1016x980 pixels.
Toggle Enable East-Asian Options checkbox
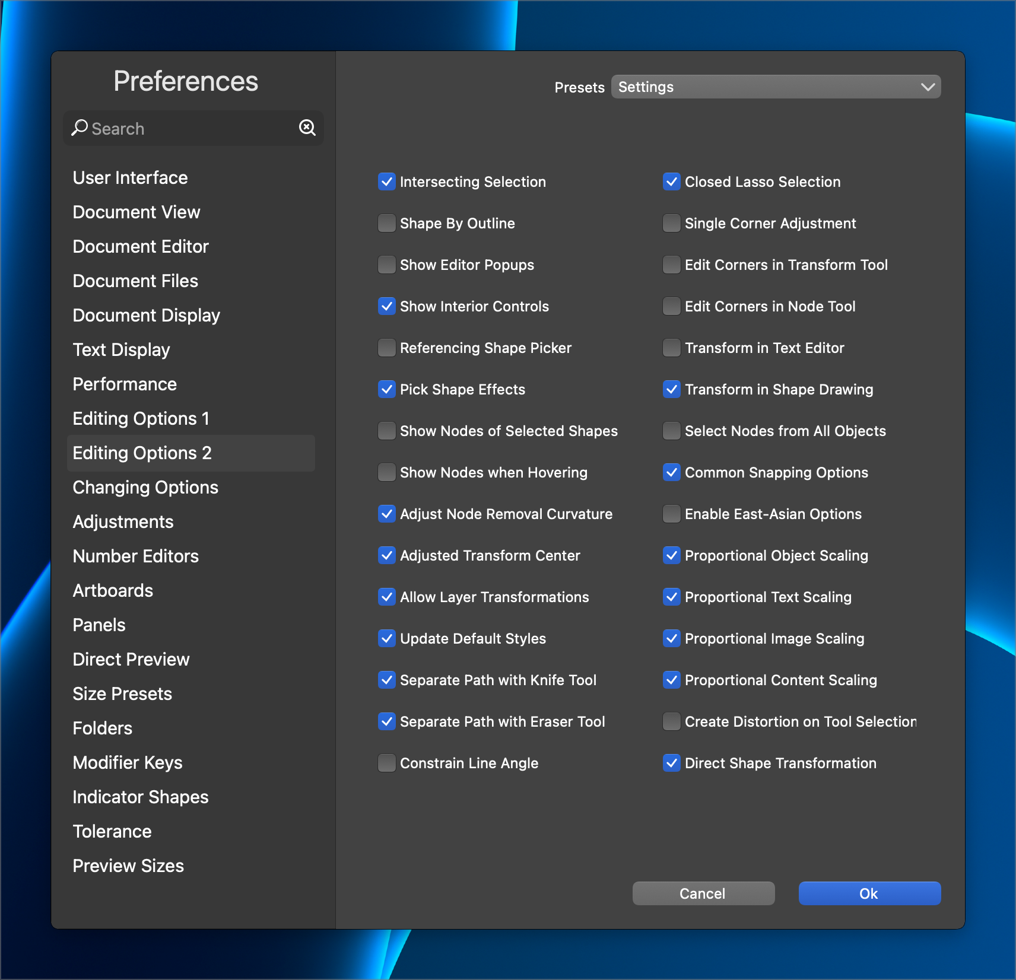tap(672, 514)
